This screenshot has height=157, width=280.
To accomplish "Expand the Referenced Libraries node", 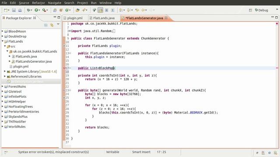I will click(x=5, y=76).
